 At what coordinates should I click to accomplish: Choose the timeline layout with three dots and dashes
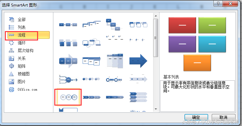coord(114,38)
